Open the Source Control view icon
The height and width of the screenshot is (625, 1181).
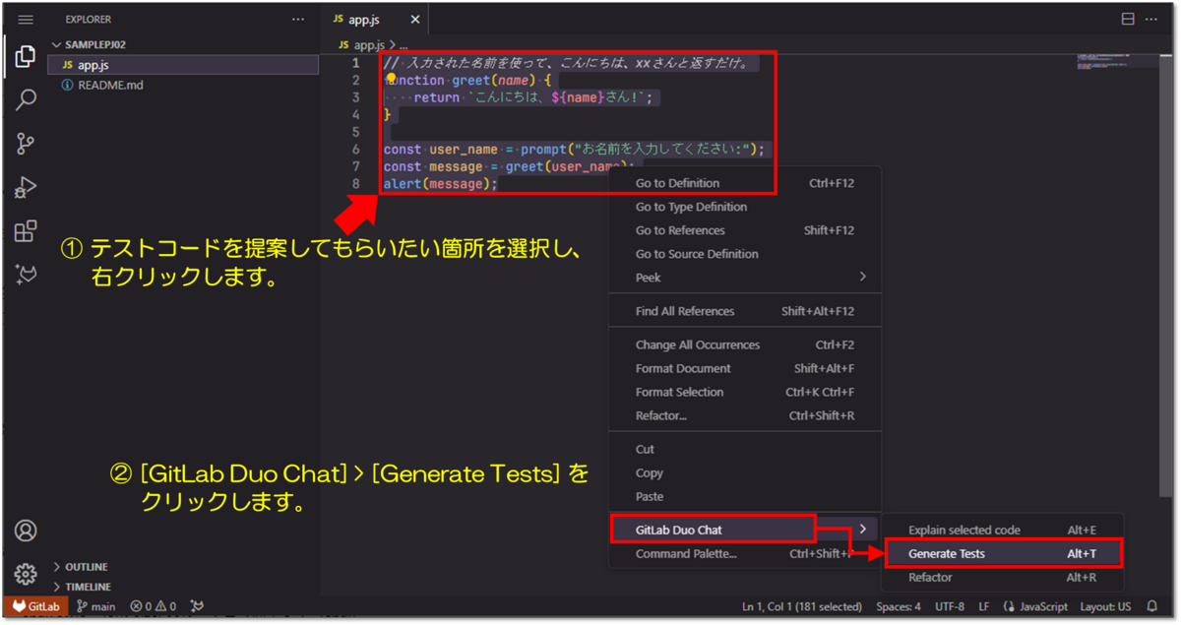pyautogui.click(x=26, y=144)
